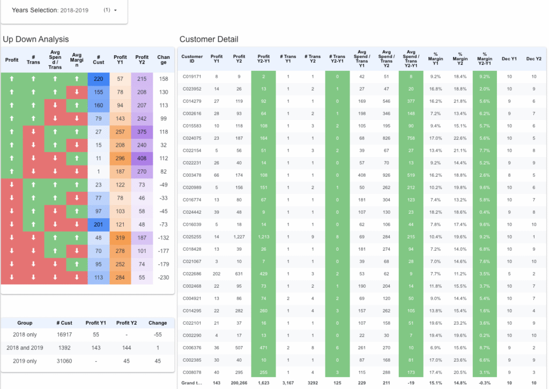Click the Change column header in Up Down Analysis
549x389 pixels.
164,60
